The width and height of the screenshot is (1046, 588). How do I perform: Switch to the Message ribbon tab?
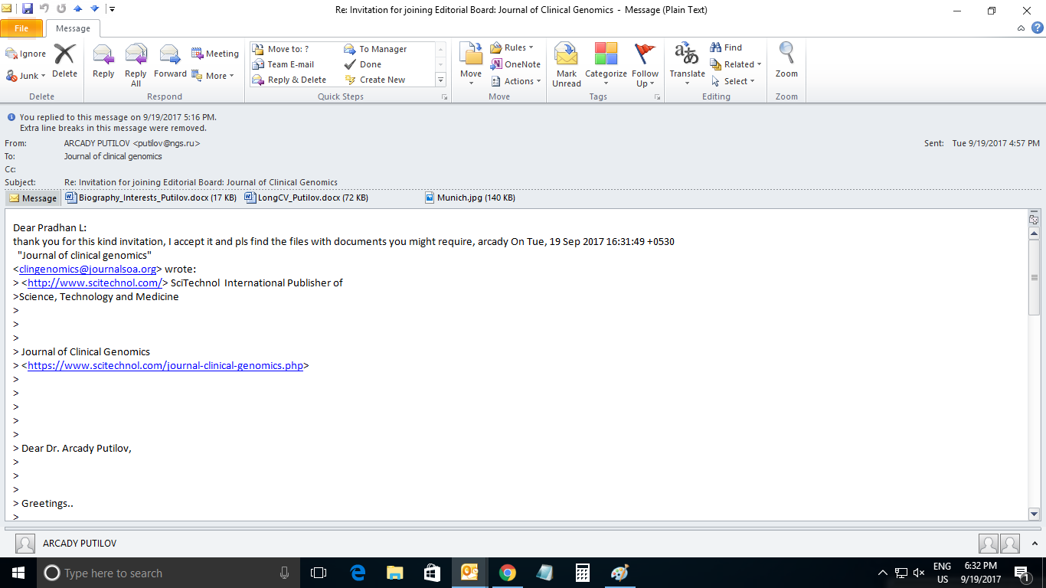(73, 28)
